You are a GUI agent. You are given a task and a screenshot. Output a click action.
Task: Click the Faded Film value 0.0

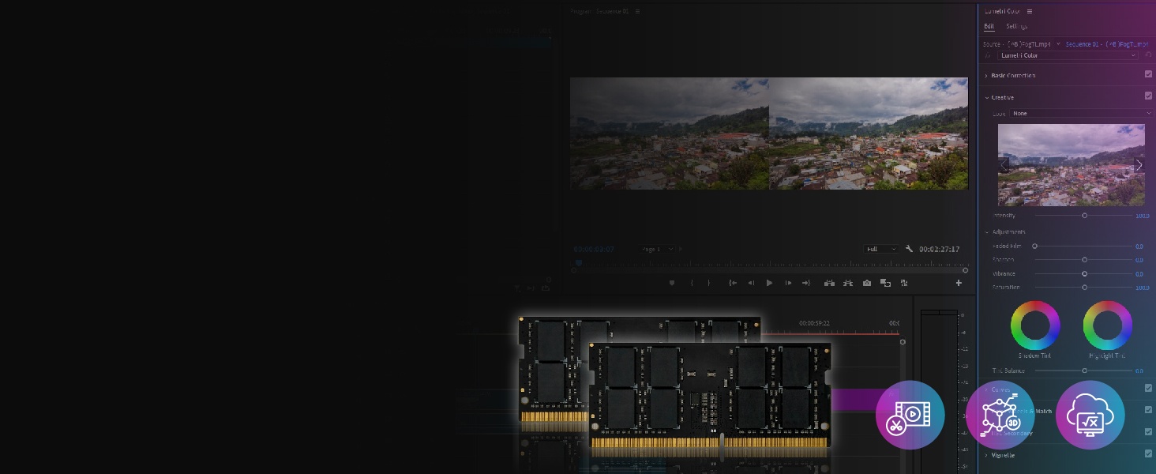[1139, 246]
